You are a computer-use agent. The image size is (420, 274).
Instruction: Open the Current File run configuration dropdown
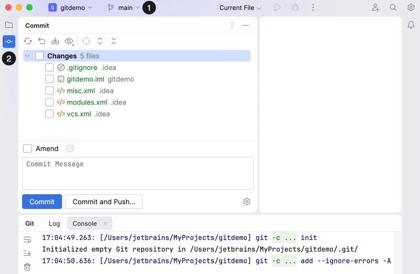pyautogui.click(x=240, y=8)
